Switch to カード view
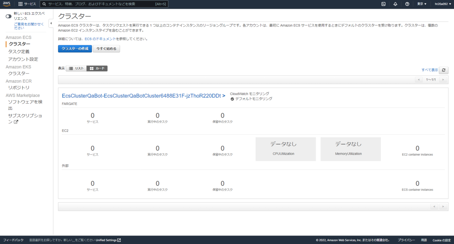454x244 pixels. (x=97, y=68)
